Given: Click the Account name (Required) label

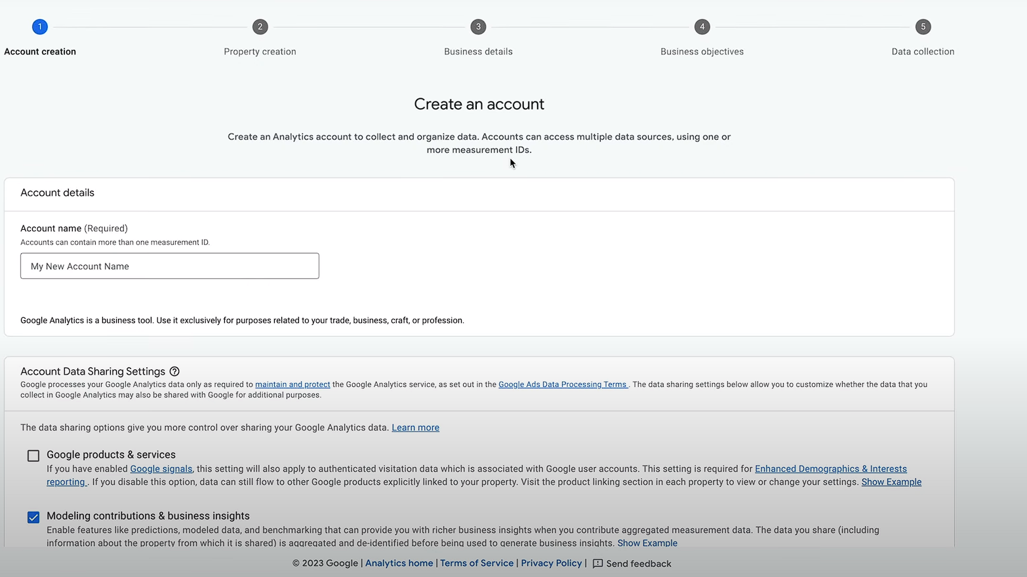Looking at the screenshot, I should (x=74, y=229).
